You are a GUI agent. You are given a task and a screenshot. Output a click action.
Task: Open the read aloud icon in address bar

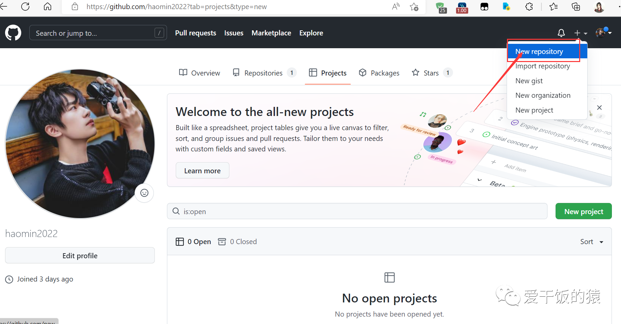[396, 6]
